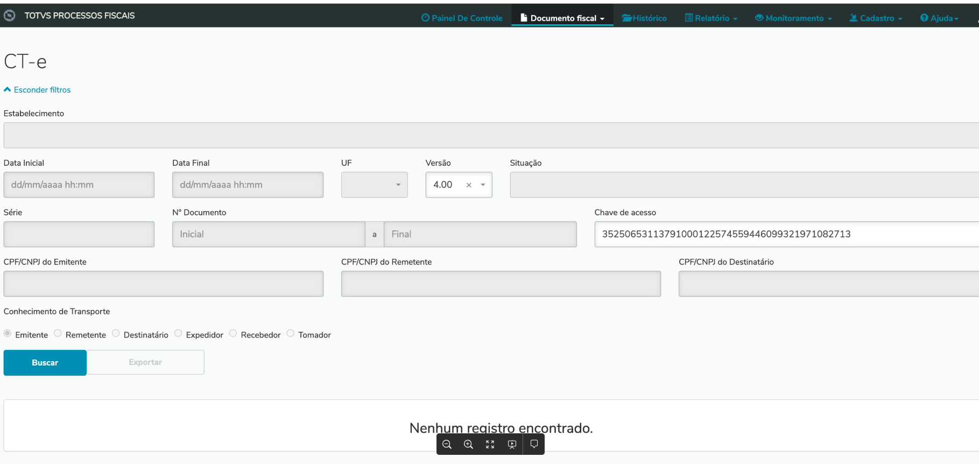979x464 pixels.
Task: Select the Remetente radio button
Action: (58, 333)
